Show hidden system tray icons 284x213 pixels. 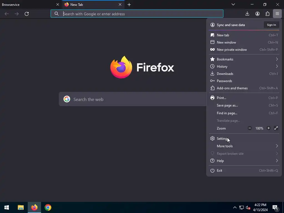[x=235, y=207]
